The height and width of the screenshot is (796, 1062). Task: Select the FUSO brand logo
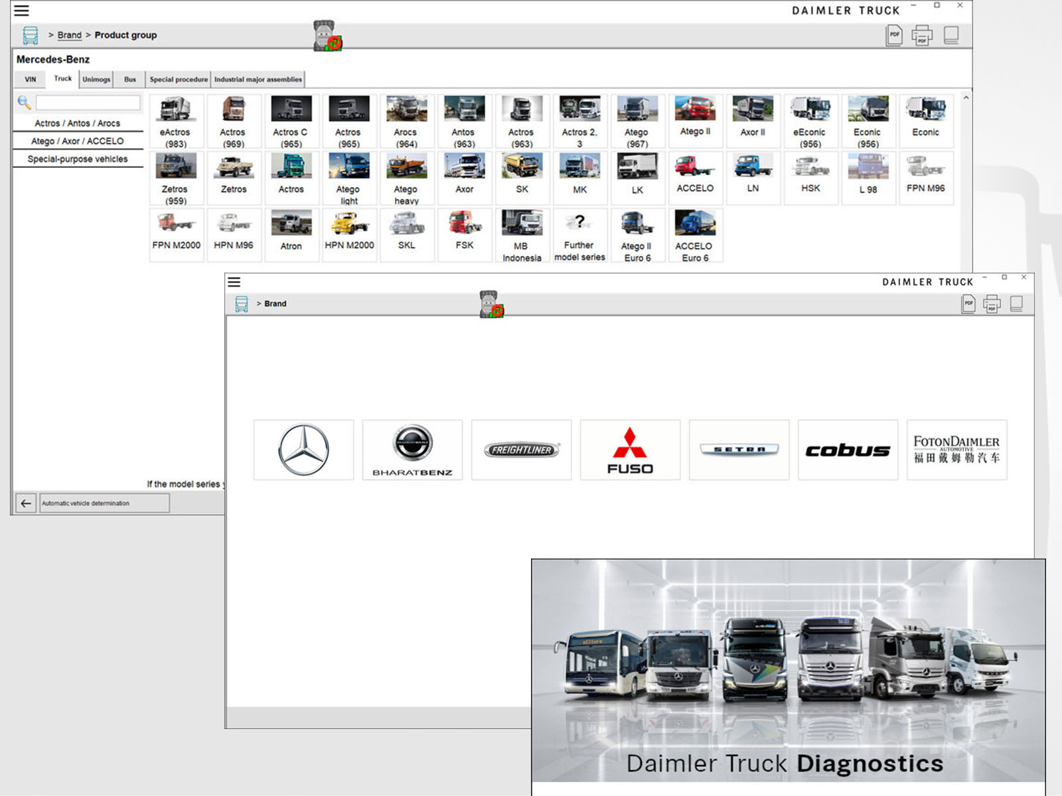[630, 450]
